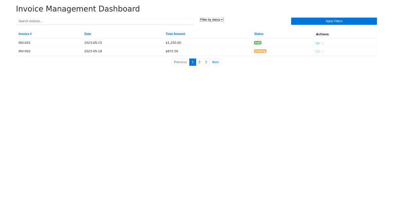Sort by the Date column header
393x206 pixels.
88,34
